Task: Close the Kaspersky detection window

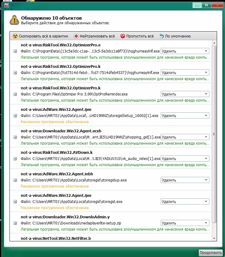Action: [x=217, y=6]
